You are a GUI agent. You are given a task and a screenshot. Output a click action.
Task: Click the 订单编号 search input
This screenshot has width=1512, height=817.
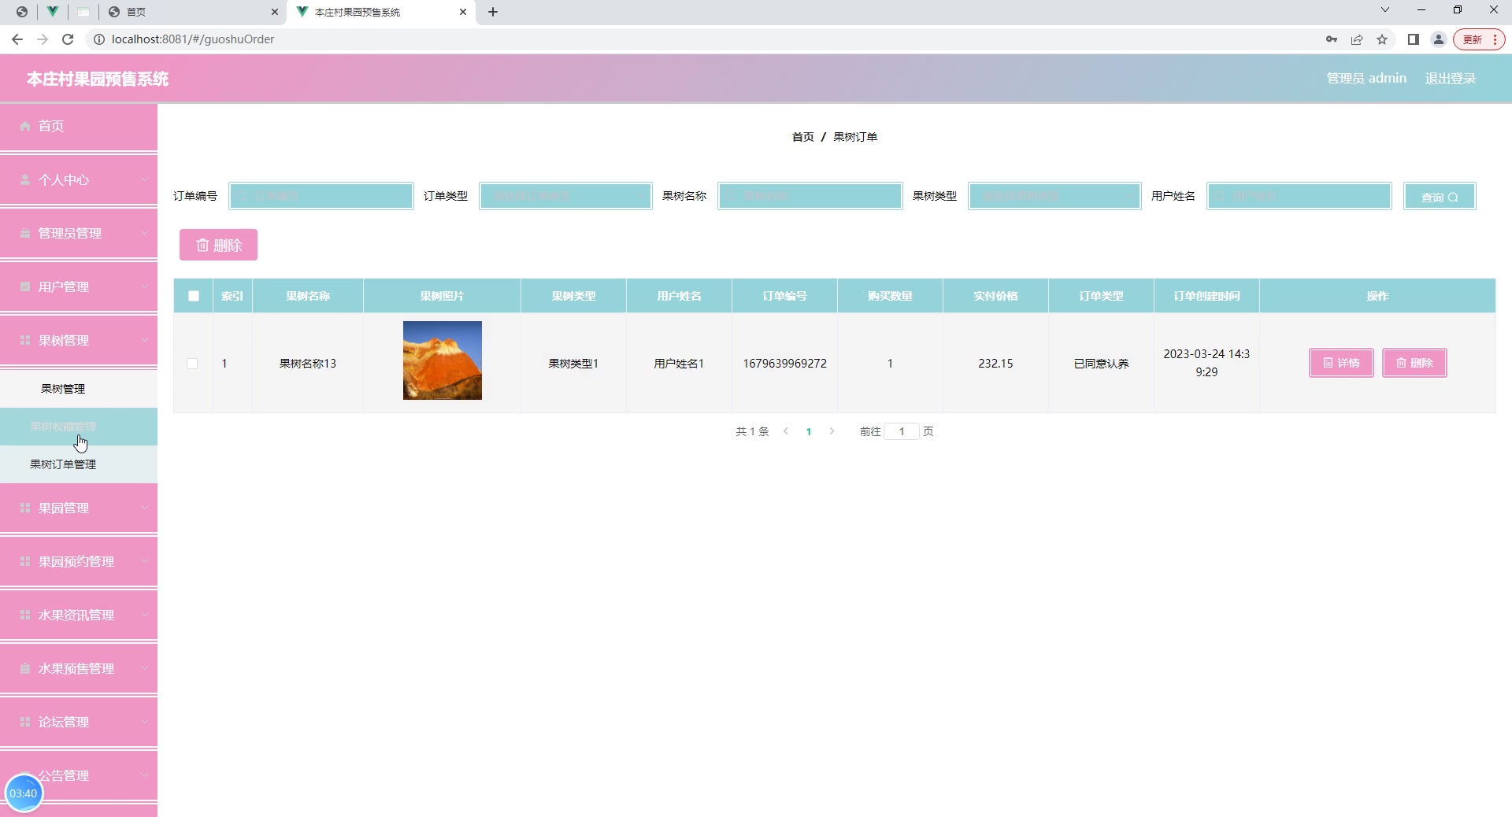(321, 196)
